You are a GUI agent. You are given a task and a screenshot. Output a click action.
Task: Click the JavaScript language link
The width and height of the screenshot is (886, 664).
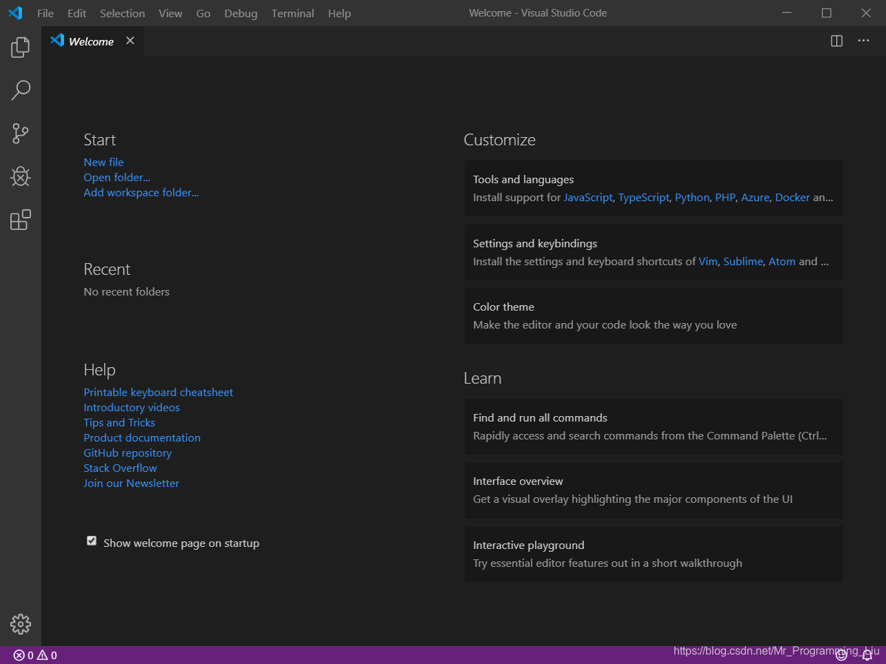588,198
